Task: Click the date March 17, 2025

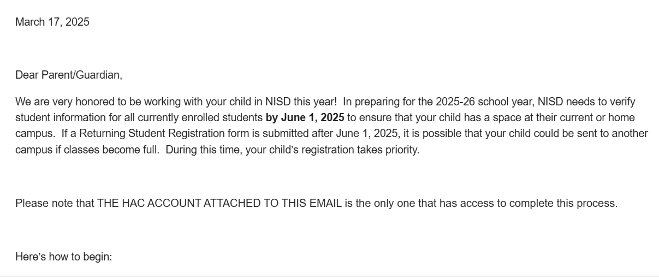Action: [x=52, y=22]
